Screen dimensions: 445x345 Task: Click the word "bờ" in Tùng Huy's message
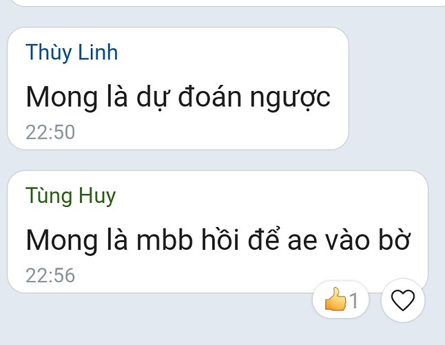point(395,240)
